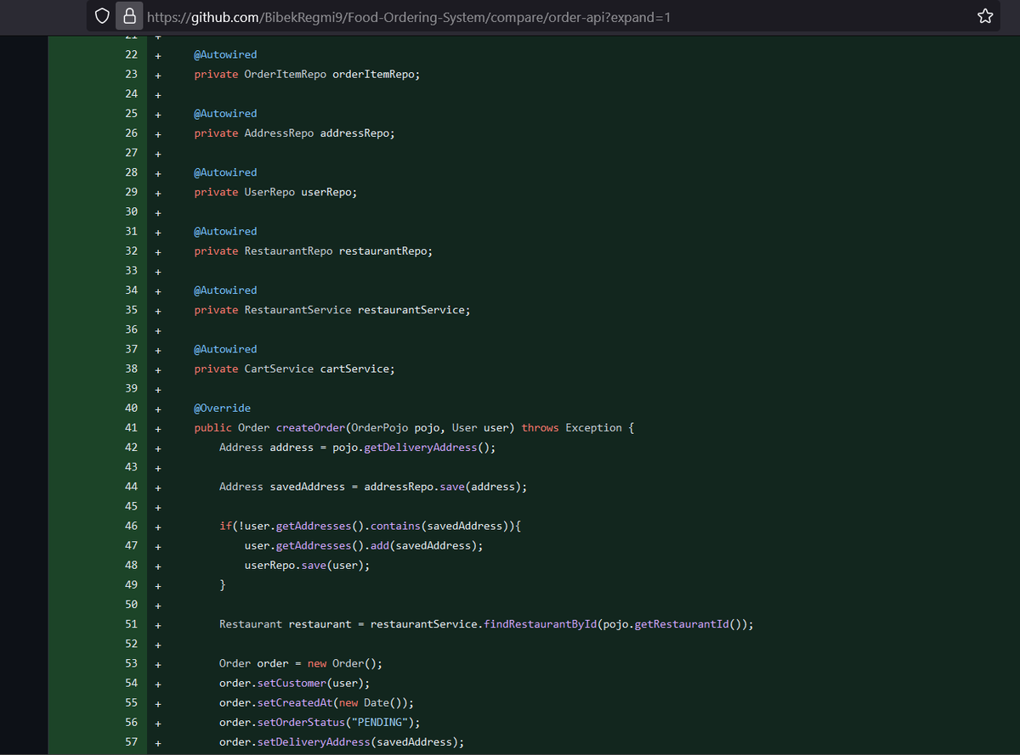The height and width of the screenshot is (755, 1020).
Task: Click the @Autowired annotation on line 25
Action: point(225,113)
